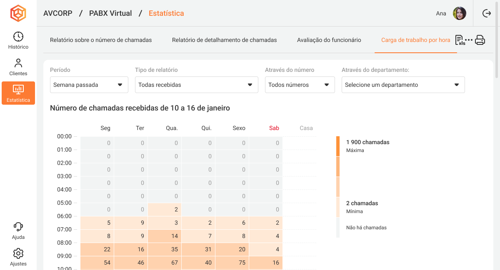
Task: Expand the Período dropdown
Action: pos(88,85)
